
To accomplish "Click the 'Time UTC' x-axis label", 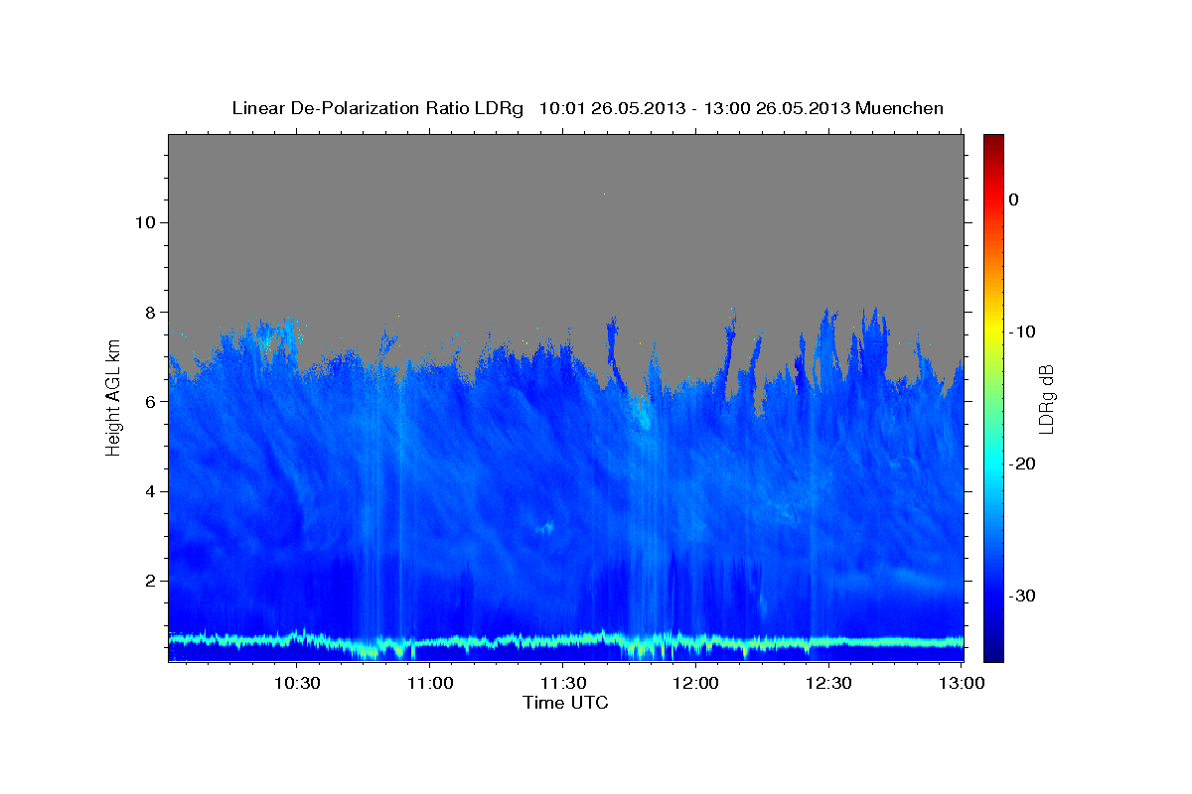I will (565, 703).
